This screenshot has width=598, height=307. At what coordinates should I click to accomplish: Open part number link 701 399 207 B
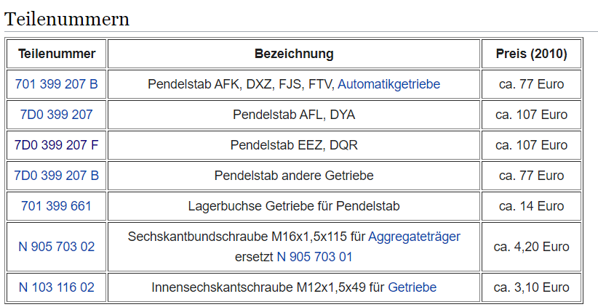tap(56, 84)
